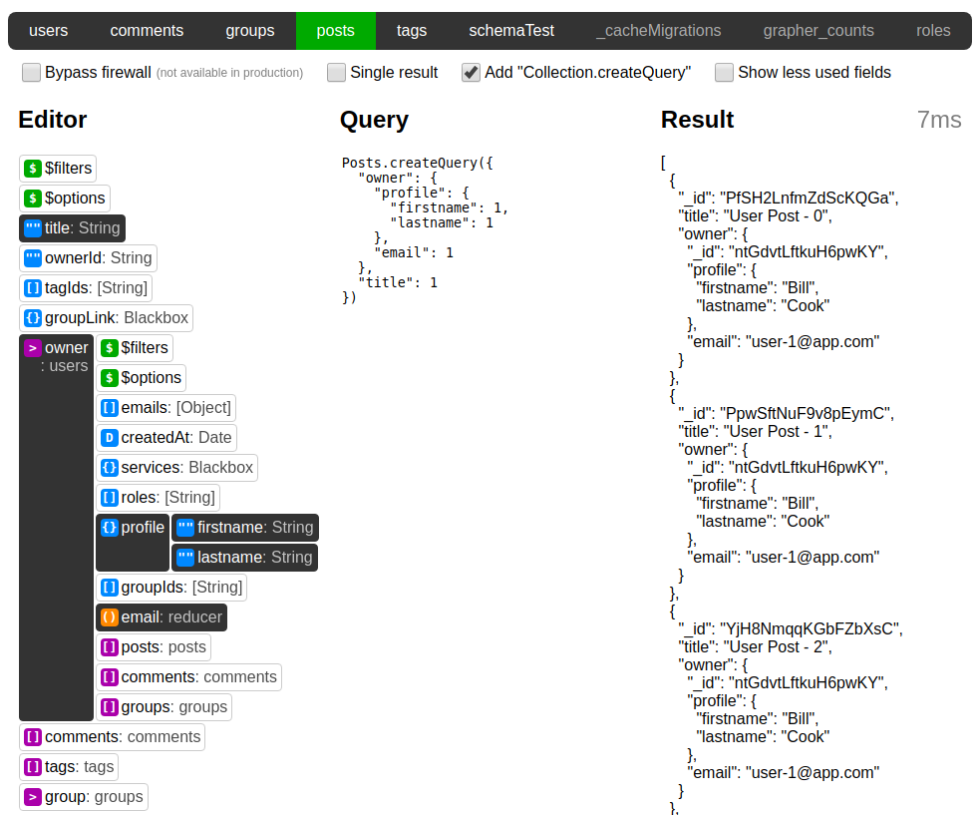Select the emails: [Object] field
This screenshot has height=815, width=978.
tap(165, 407)
